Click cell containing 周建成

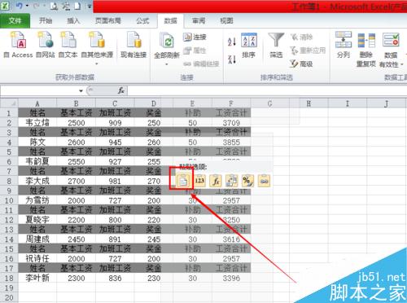37,239
